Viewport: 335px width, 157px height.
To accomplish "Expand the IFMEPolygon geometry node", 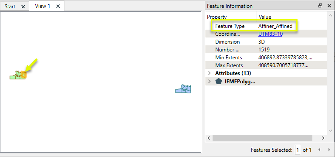I will (210, 82).
